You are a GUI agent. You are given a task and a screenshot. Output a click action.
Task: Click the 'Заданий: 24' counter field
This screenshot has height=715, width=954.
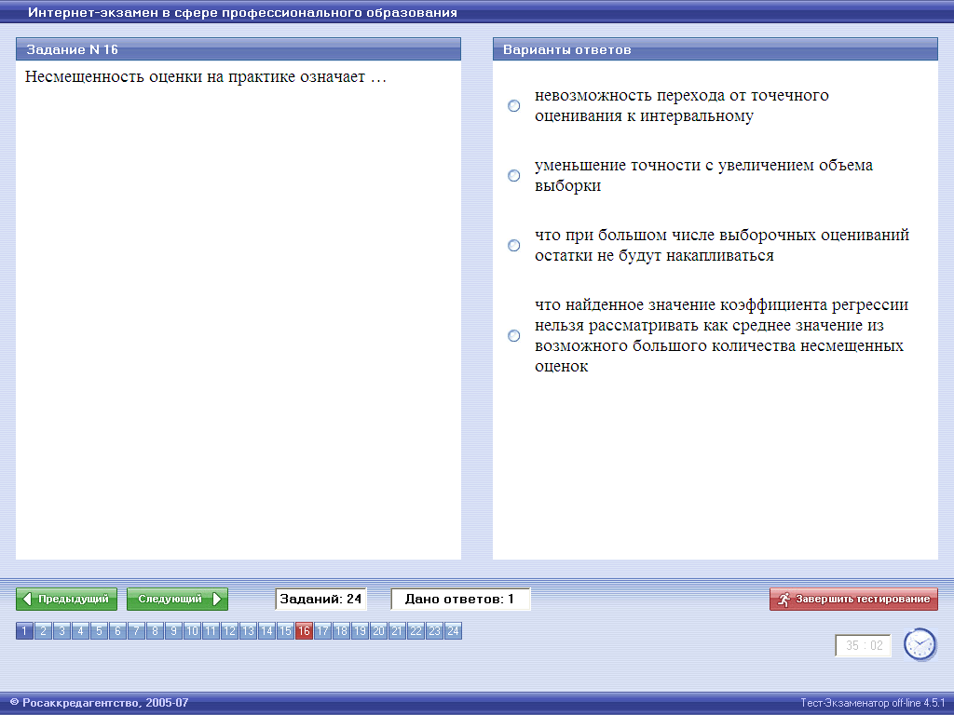point(320,599)
